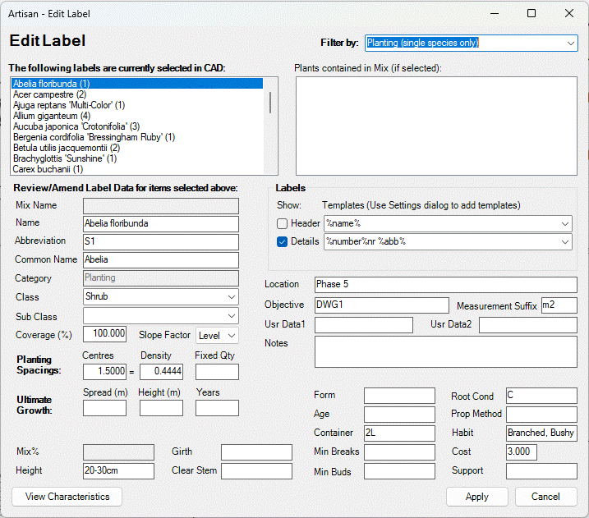
Task: Expand the Class dropdown showing Shrub
Action: (x=231, y=296)
